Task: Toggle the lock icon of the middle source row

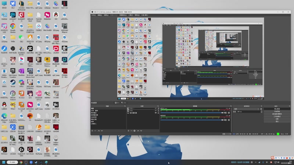Action: click(x=158, y=111)
